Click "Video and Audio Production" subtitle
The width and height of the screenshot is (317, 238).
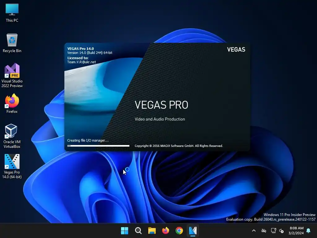160,119
